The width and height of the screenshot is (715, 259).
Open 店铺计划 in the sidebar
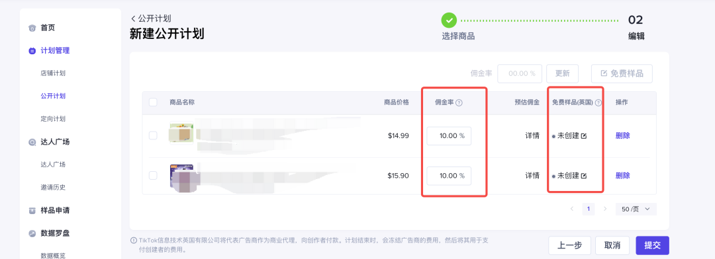[53, 73]
